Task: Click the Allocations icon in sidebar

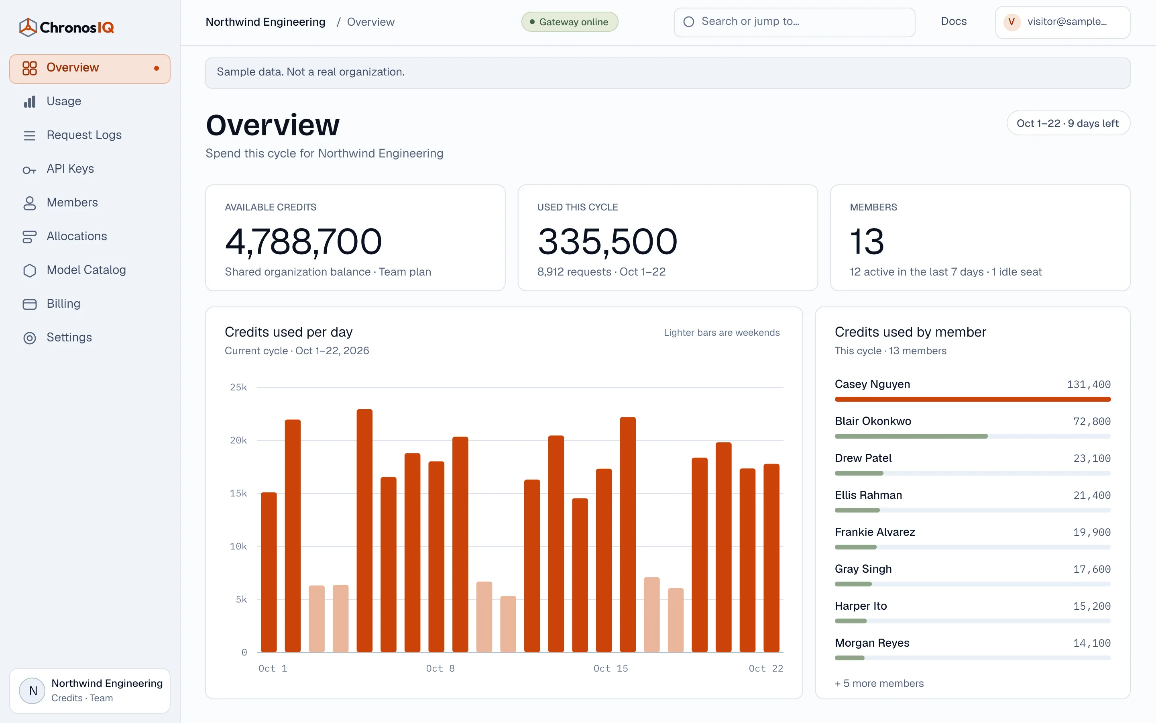Action: pos(30,237)
